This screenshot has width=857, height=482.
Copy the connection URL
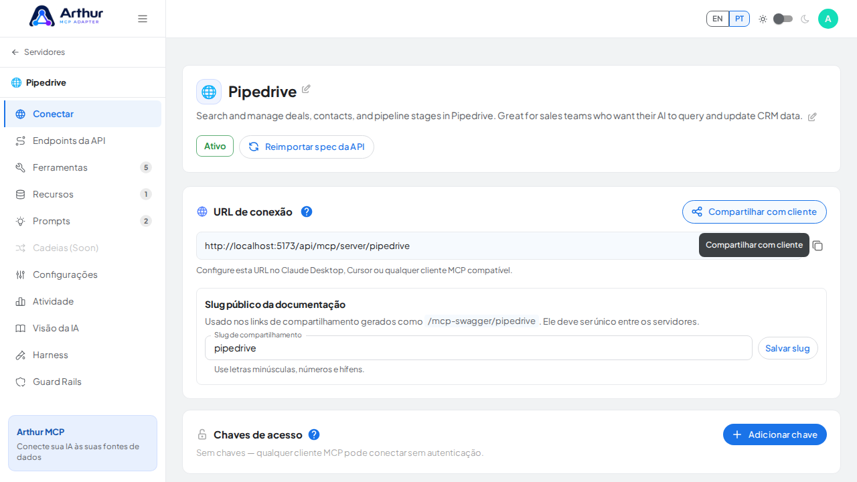[x=817, y=246]
